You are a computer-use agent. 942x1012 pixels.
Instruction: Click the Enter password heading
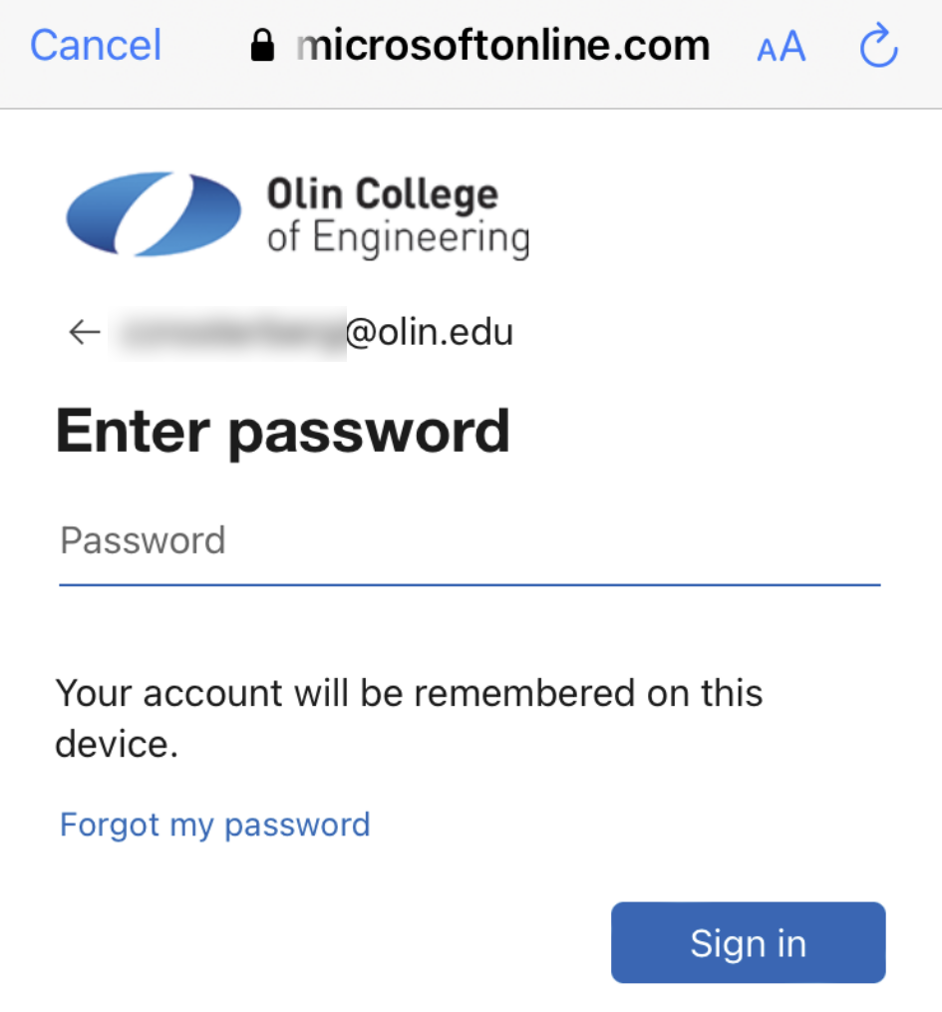point(283,431)
